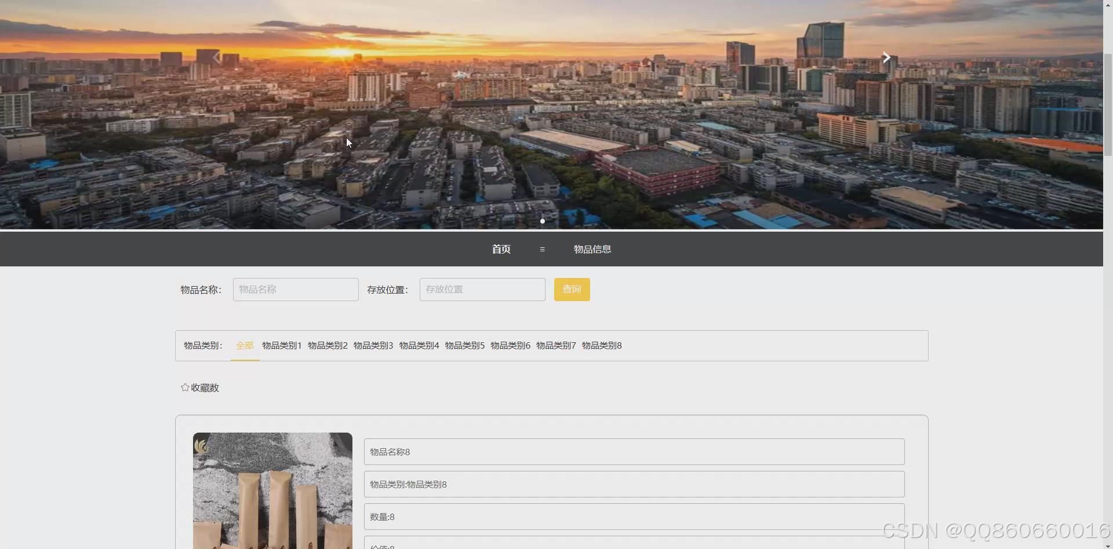Select the 全部 category tab

(x=245, y=346)
